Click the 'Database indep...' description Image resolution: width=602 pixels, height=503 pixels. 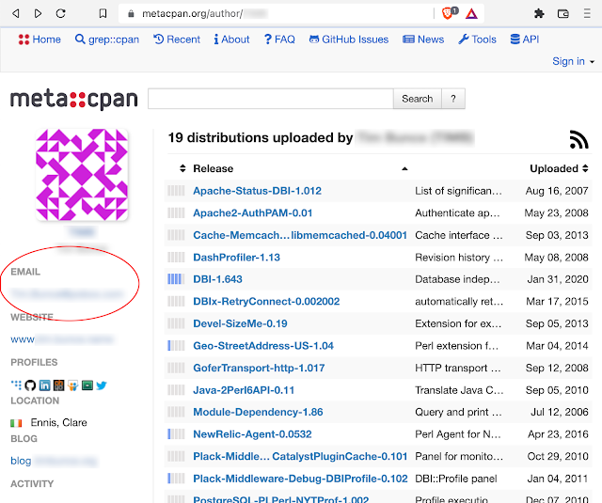pos(457,279)
